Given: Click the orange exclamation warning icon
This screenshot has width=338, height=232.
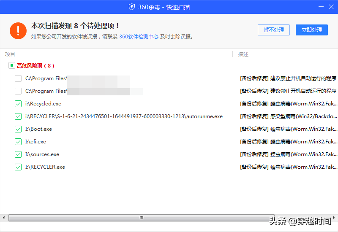Looking at the screenshot, I should coord(18,31).
